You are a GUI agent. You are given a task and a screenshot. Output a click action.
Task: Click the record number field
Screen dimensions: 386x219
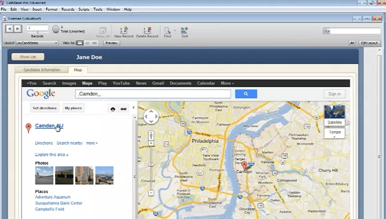click(x=38, y=27)
